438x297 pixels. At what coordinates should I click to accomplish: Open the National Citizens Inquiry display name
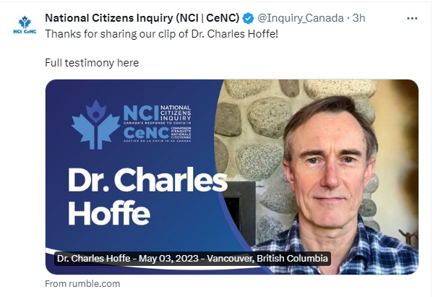point(142,18)
